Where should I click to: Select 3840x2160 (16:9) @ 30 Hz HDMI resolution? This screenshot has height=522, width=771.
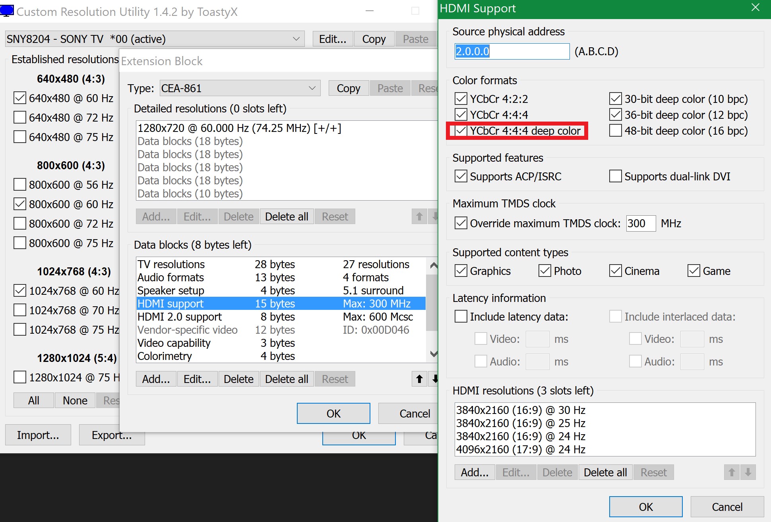coord(605,410)
